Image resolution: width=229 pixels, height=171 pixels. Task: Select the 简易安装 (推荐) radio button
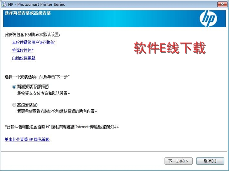pos(14,87)
